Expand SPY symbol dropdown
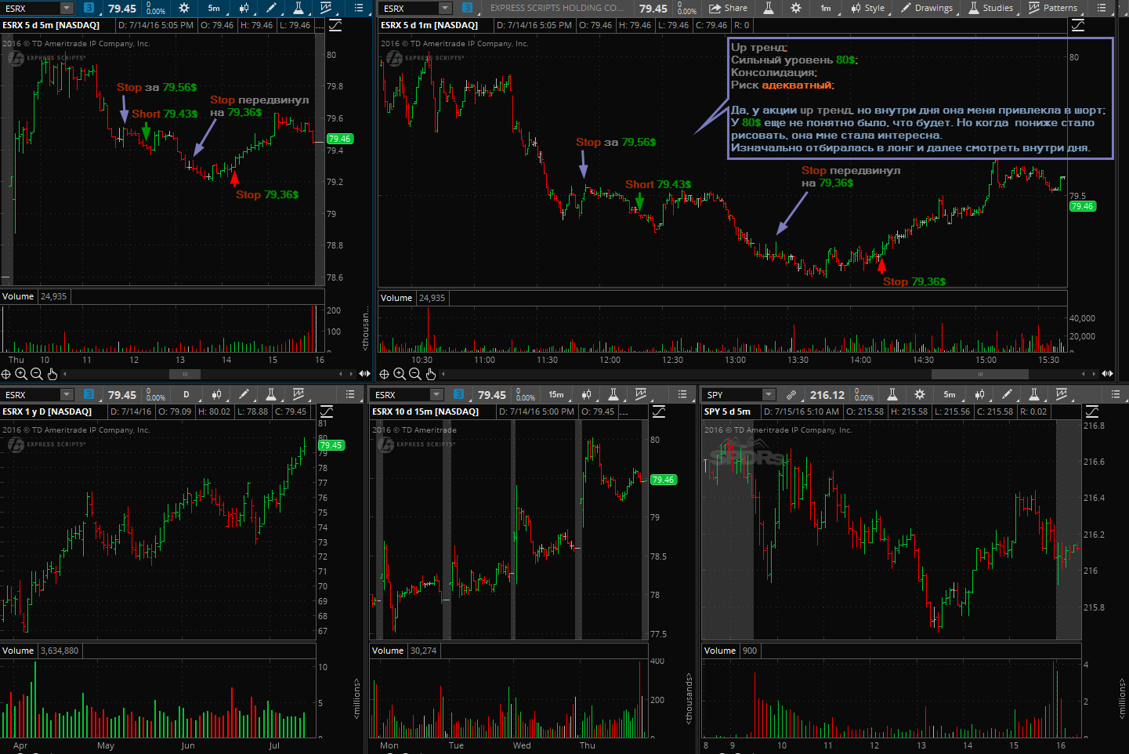This screenshot has height=754, width=1129. pos(769,394)
